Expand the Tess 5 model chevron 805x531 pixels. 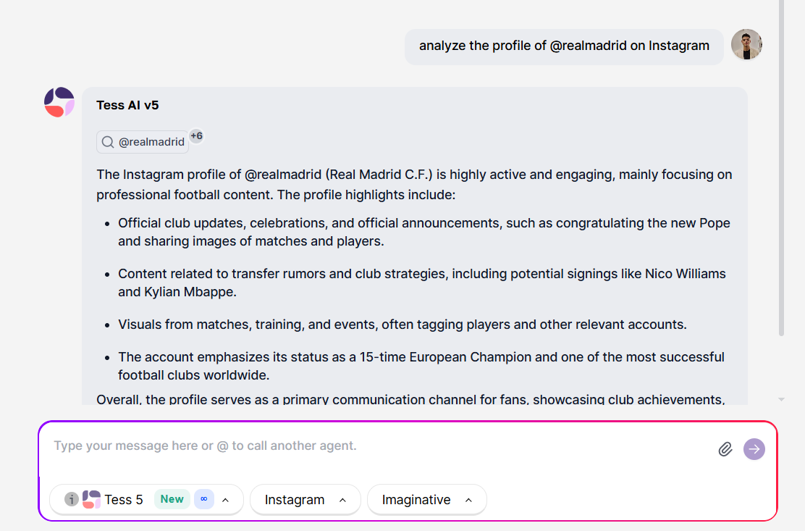click(225, 500)
